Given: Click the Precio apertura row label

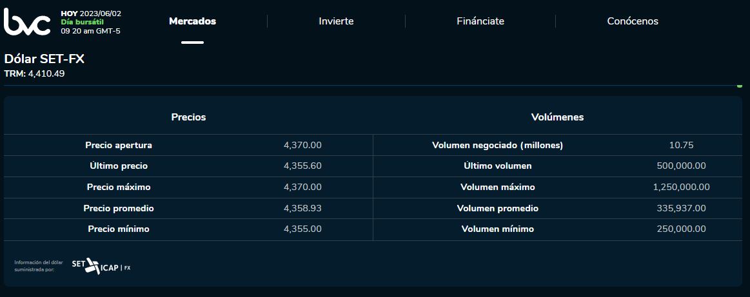Looking at the screenshot, I should pos(119,146).
